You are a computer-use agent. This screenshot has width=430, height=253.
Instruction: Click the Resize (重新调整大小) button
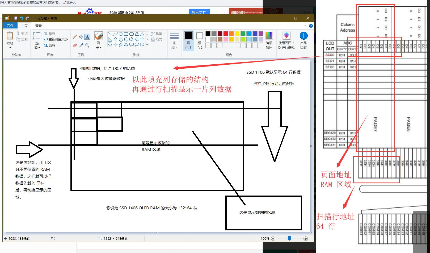(56, 39)
